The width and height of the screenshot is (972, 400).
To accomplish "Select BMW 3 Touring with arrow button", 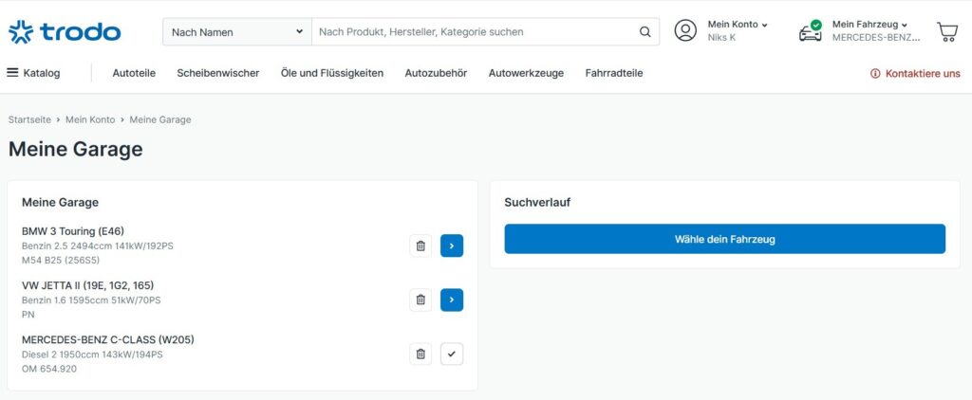I will tap(452, 246).
